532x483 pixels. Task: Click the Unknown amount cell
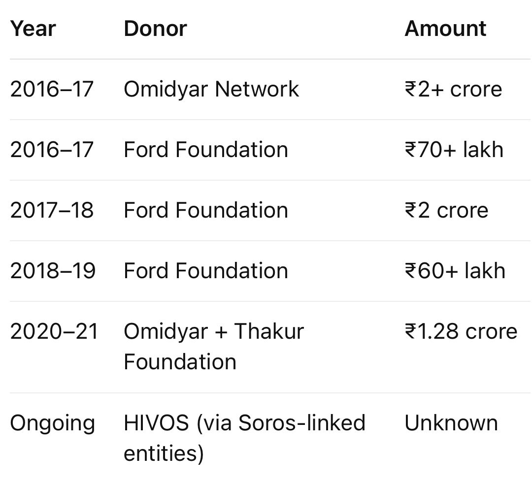(x=451, y=423)
